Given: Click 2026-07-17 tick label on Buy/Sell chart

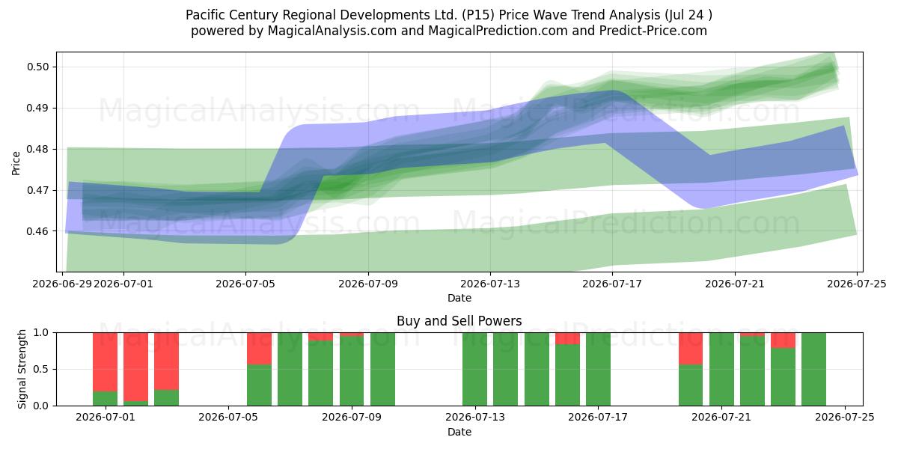Looking at the screenshot, I should click(x=599, y=417).
